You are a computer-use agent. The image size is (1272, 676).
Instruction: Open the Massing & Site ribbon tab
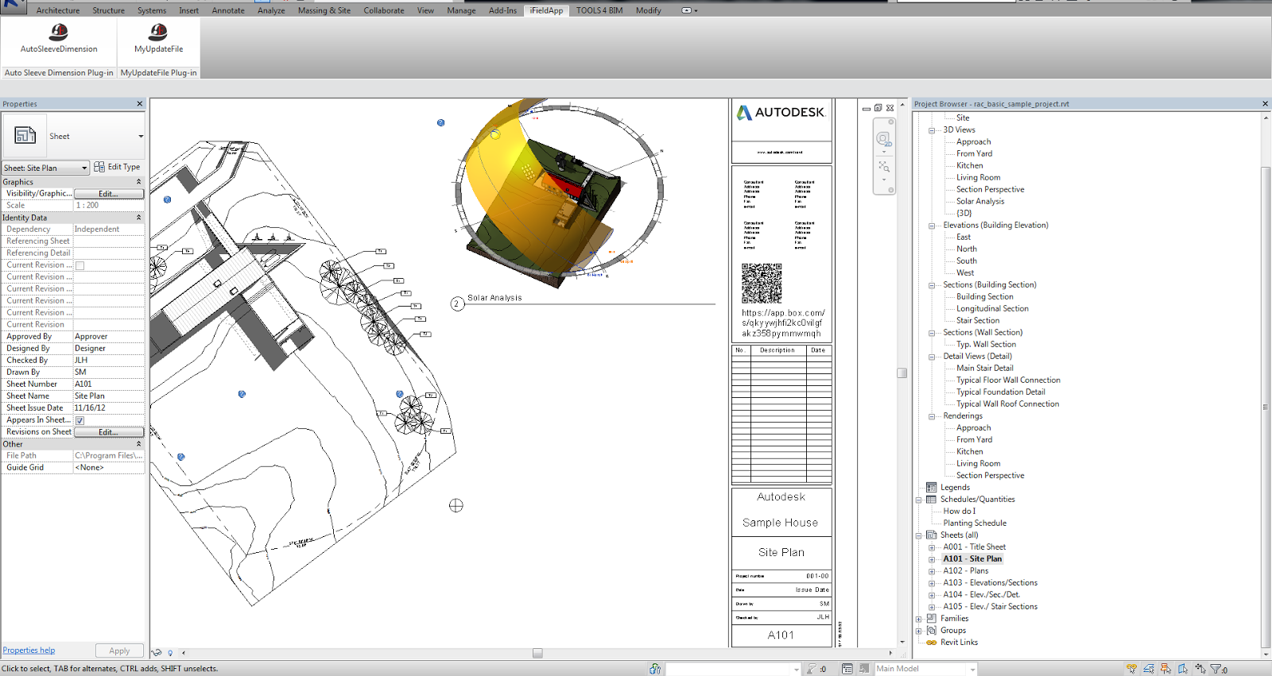pos(324,10)
